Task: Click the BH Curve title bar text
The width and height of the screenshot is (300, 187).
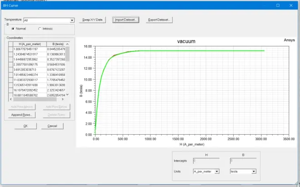Action: pyautogui.click(x=10, y=5)
